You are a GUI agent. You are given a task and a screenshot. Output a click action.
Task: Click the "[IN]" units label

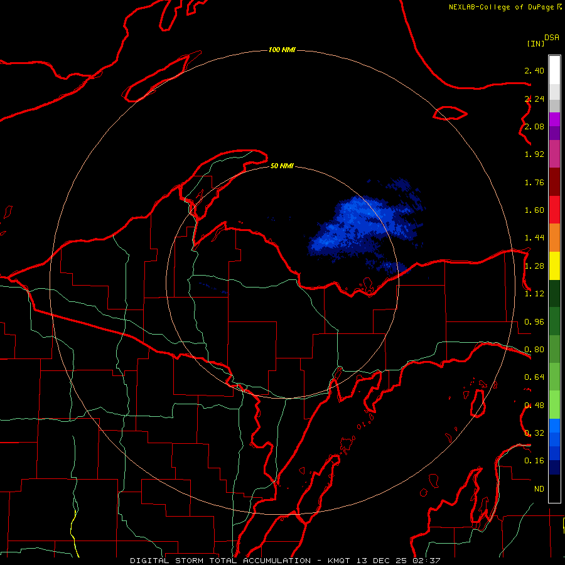pos(535,43)
